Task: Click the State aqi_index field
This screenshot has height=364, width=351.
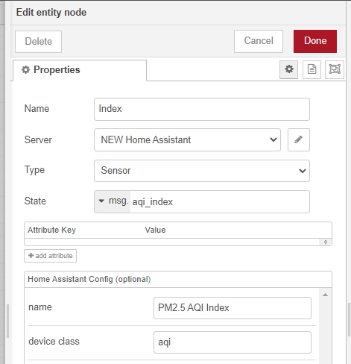Action: pos(220,201)
